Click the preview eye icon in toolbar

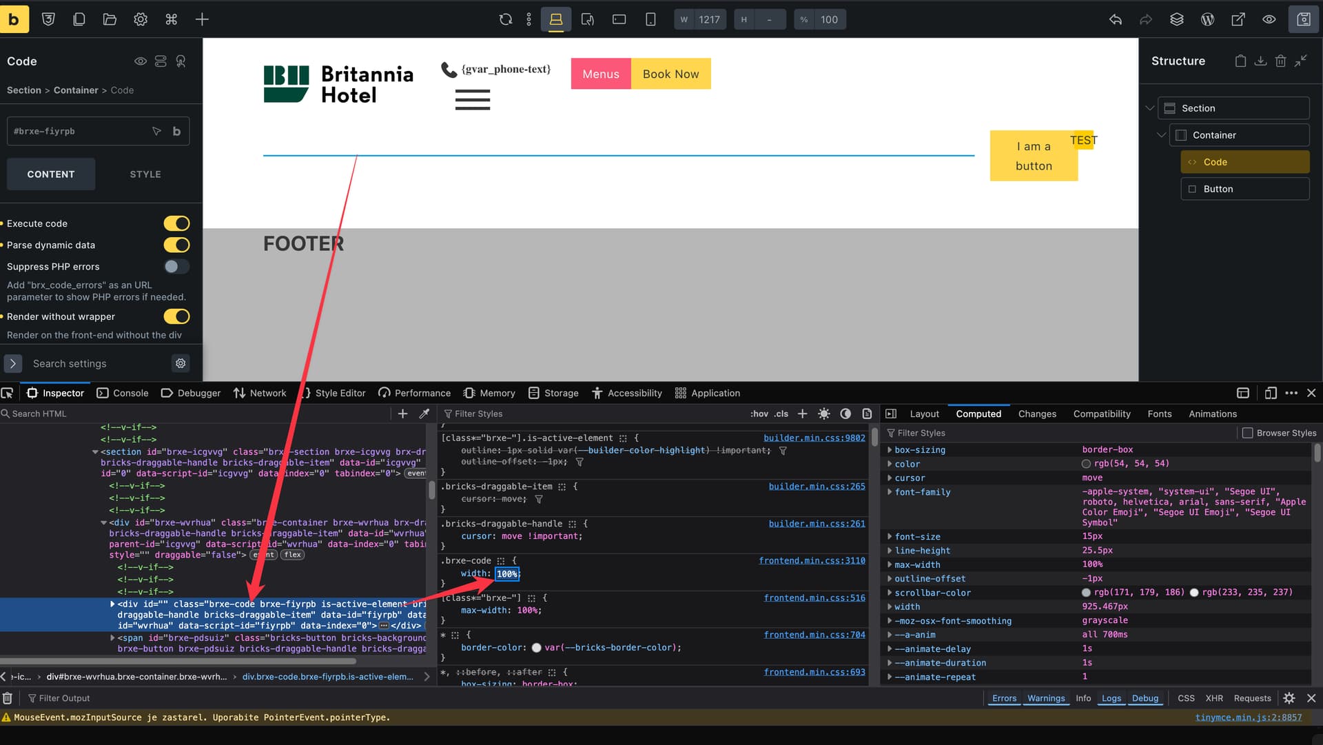(x=1269, y=19)
